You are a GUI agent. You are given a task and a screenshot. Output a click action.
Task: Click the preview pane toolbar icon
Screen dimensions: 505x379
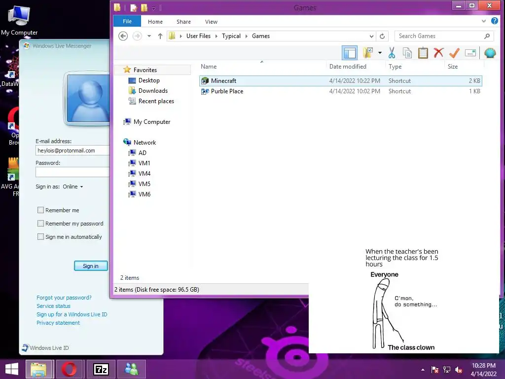[x=350, y=53]
